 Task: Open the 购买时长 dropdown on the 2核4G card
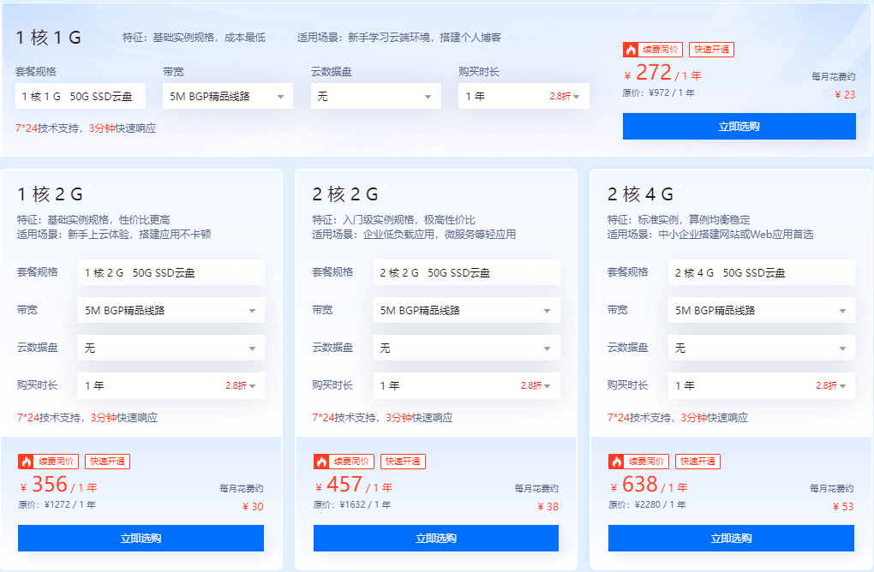click(x=761, y=385)
